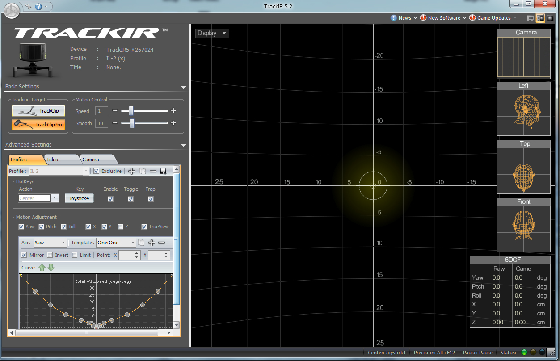The image size is (560, 361).
Task: Click the green status indicator light
Action: 525,353
